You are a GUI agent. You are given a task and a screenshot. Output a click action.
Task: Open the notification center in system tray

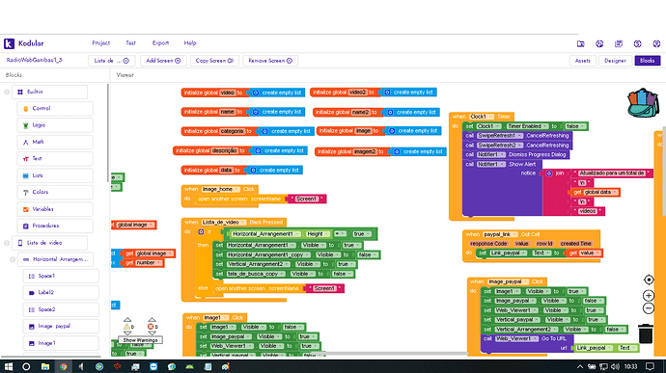[x=650, y=366]
